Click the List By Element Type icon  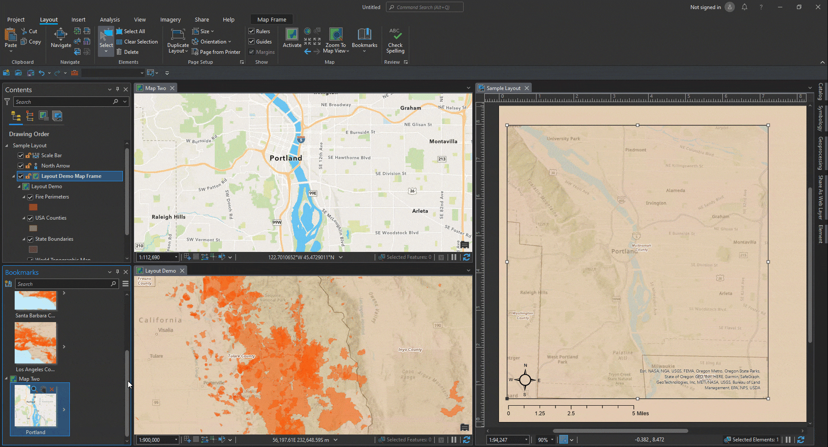(30, 116)
